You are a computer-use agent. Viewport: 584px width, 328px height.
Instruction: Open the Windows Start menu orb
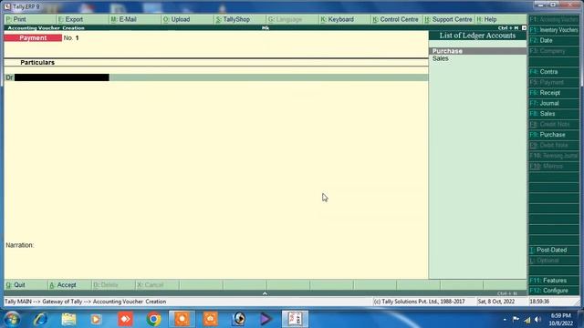click(12, 319)
